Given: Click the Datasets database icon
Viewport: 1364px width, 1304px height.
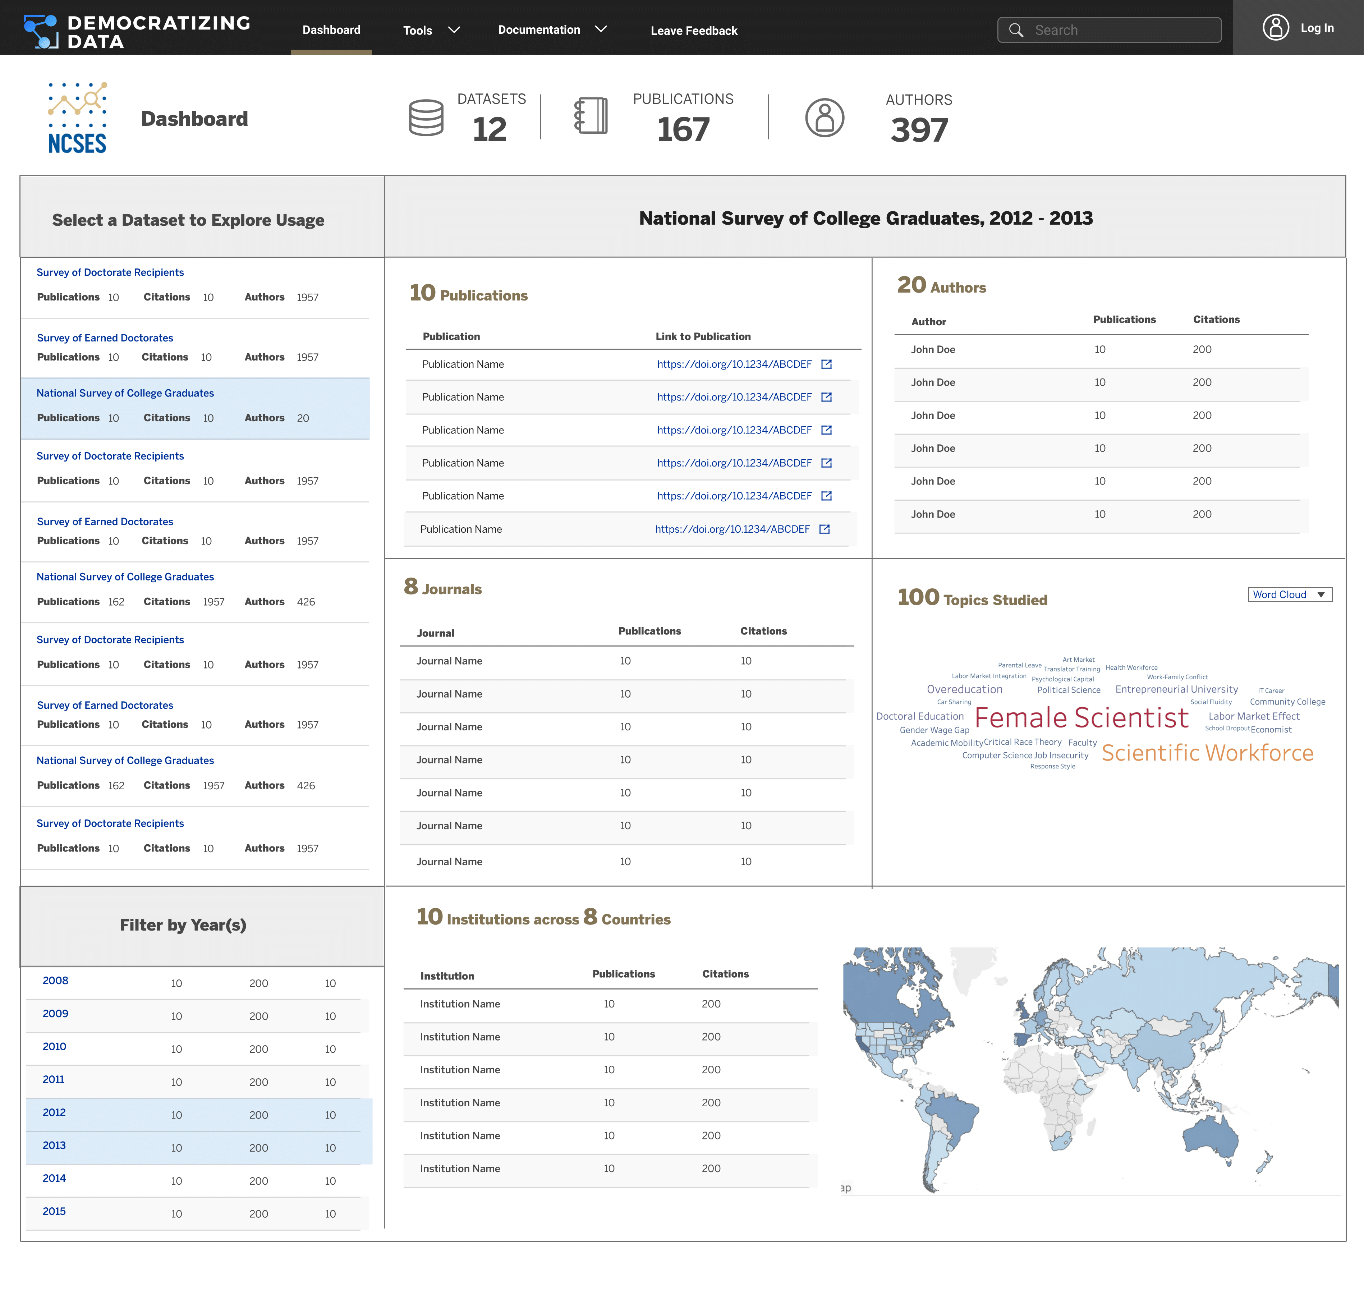Looking at the screenshot, I should point(426,118).
